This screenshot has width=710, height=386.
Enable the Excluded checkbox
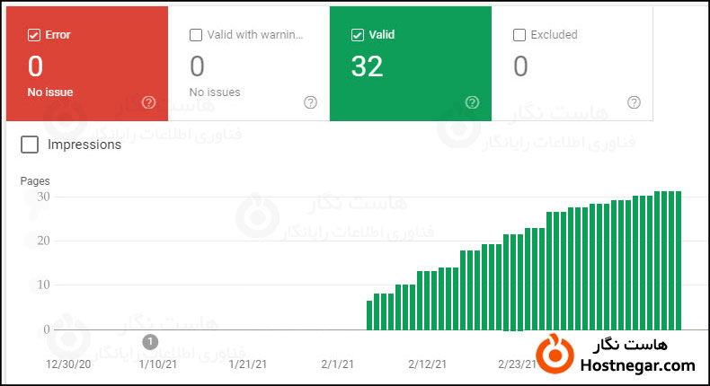click(519, 35)
